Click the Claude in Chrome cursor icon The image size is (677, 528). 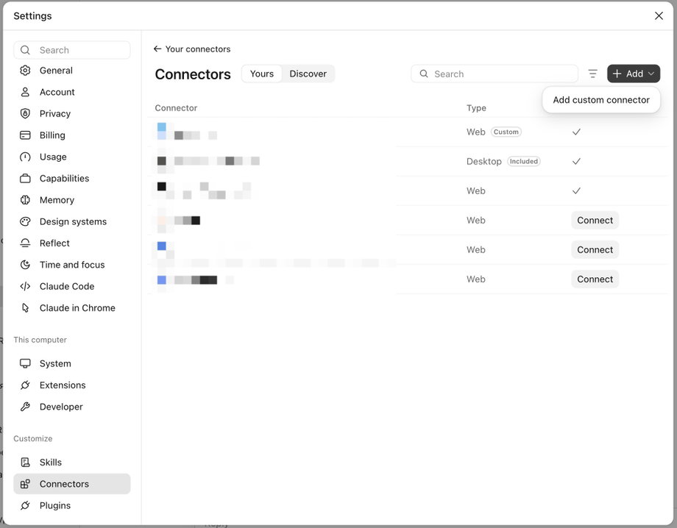(x=25, y=307)
